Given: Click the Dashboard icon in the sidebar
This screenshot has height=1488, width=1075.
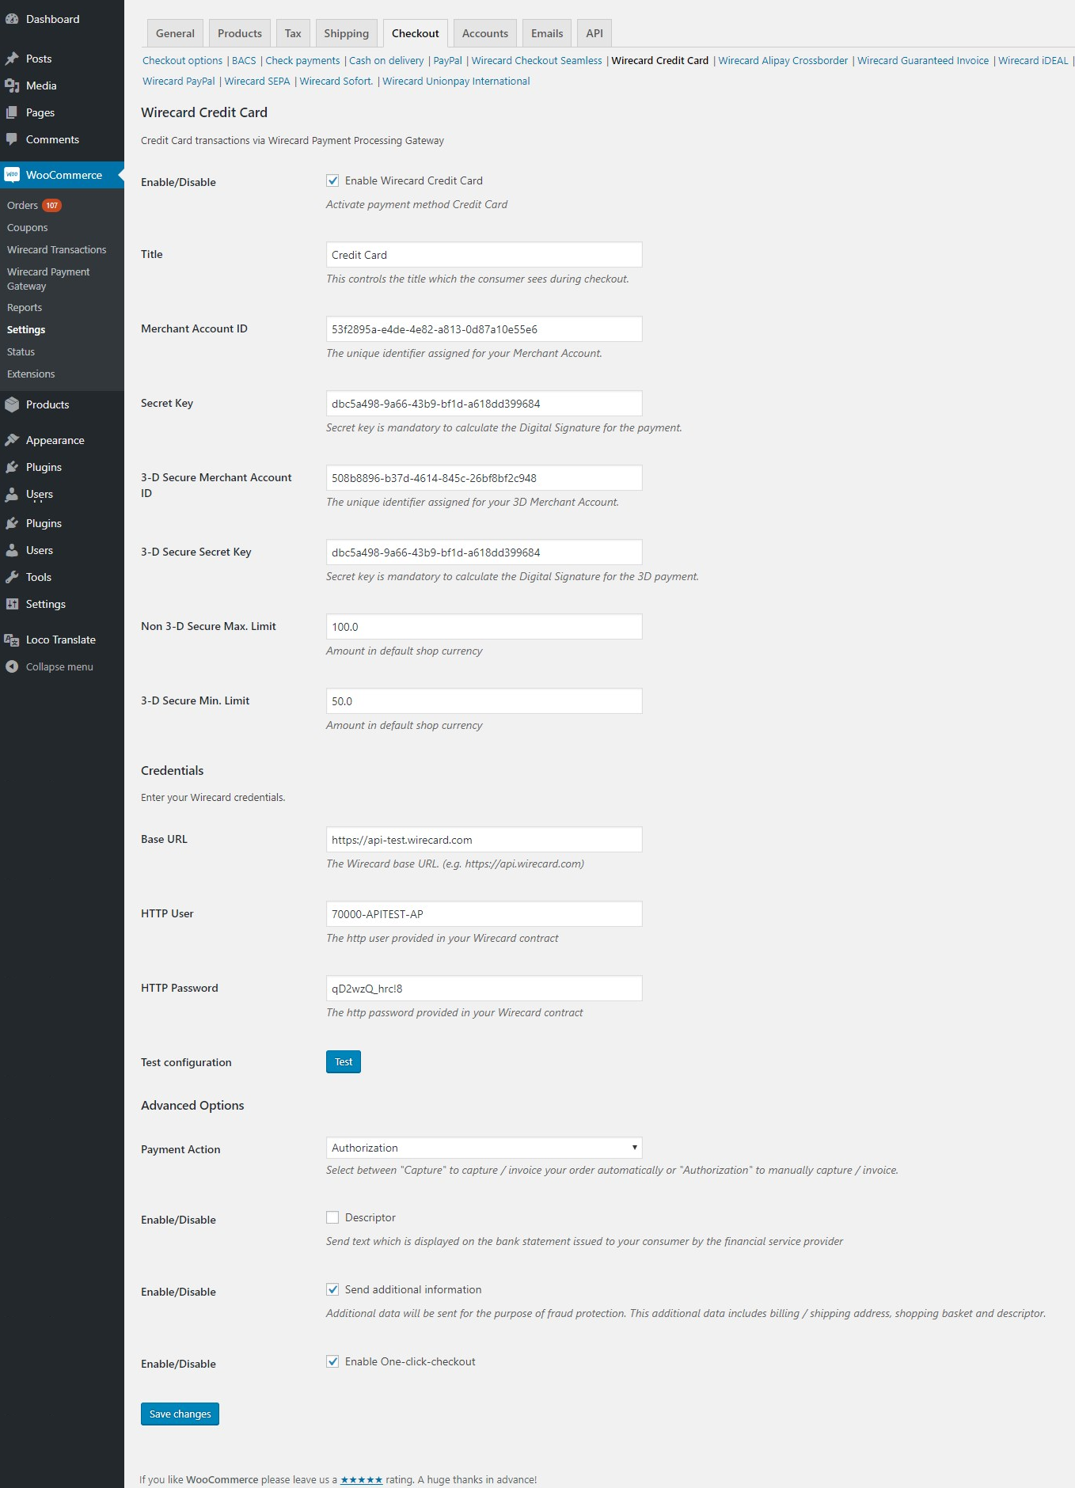Looking at the screenshot, I should [12, 19].
